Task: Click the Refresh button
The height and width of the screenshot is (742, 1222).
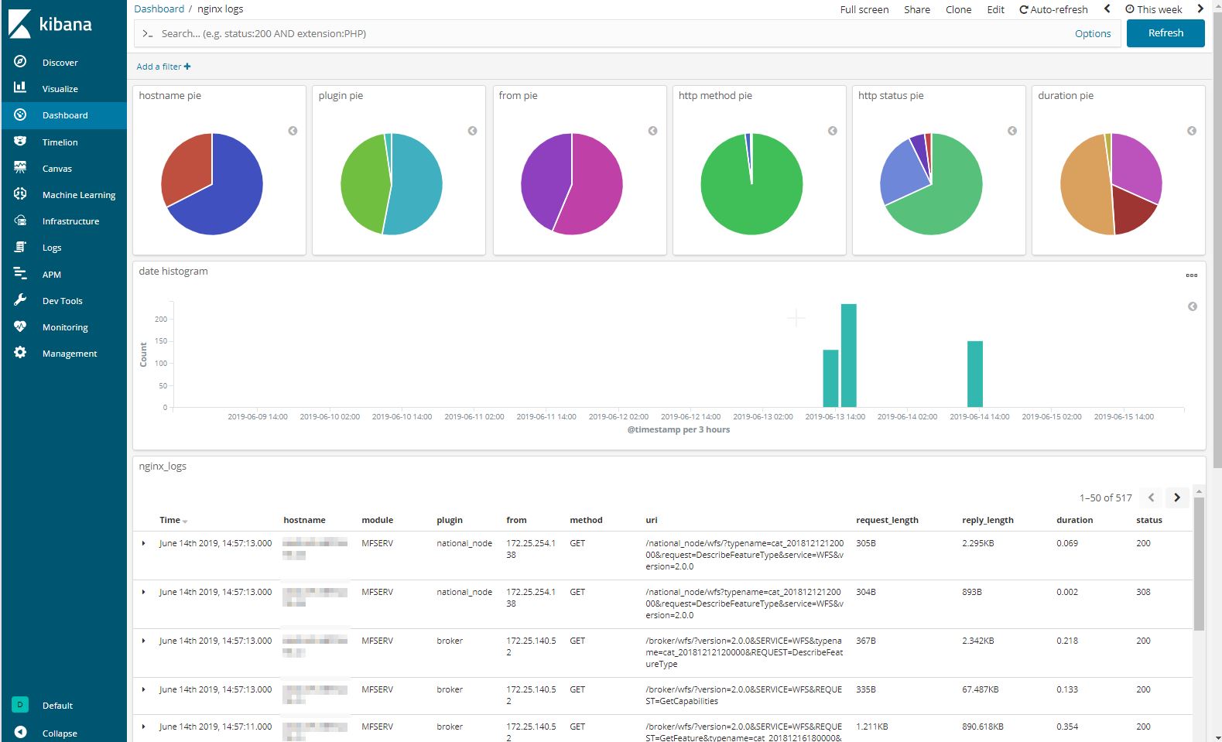Action: [1166, 33]
